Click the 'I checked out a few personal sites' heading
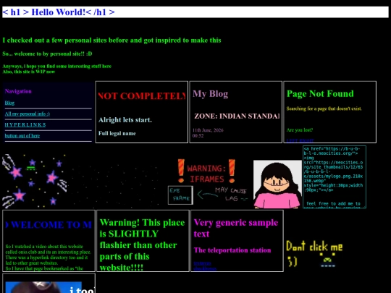Viewport: 391px width, 293px height. (x=112, y=40)
